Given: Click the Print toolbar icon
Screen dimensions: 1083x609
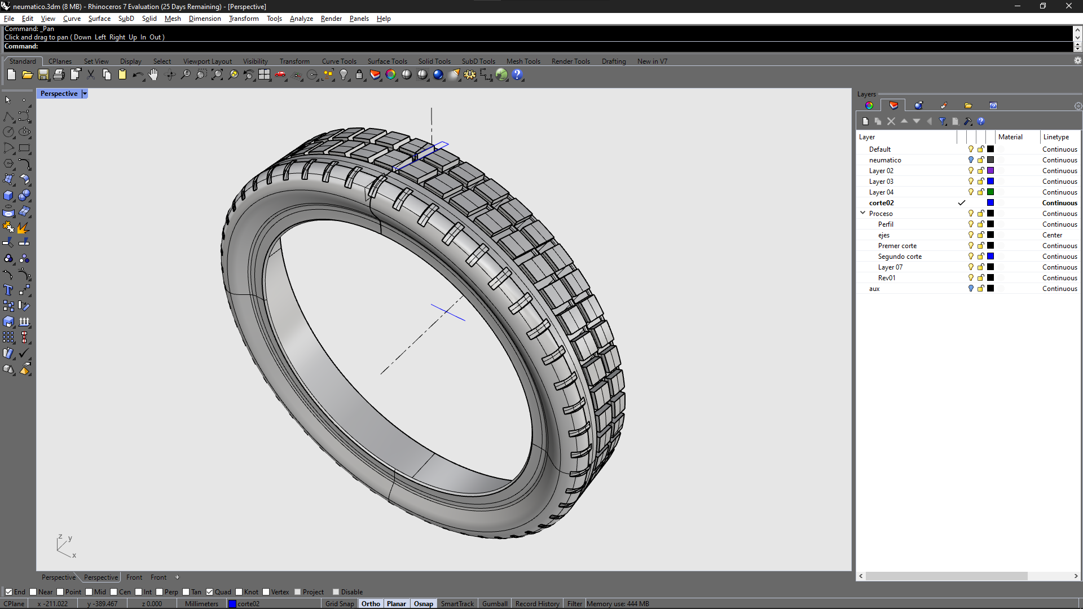Looking at the screenshot, I should point(59,74).
